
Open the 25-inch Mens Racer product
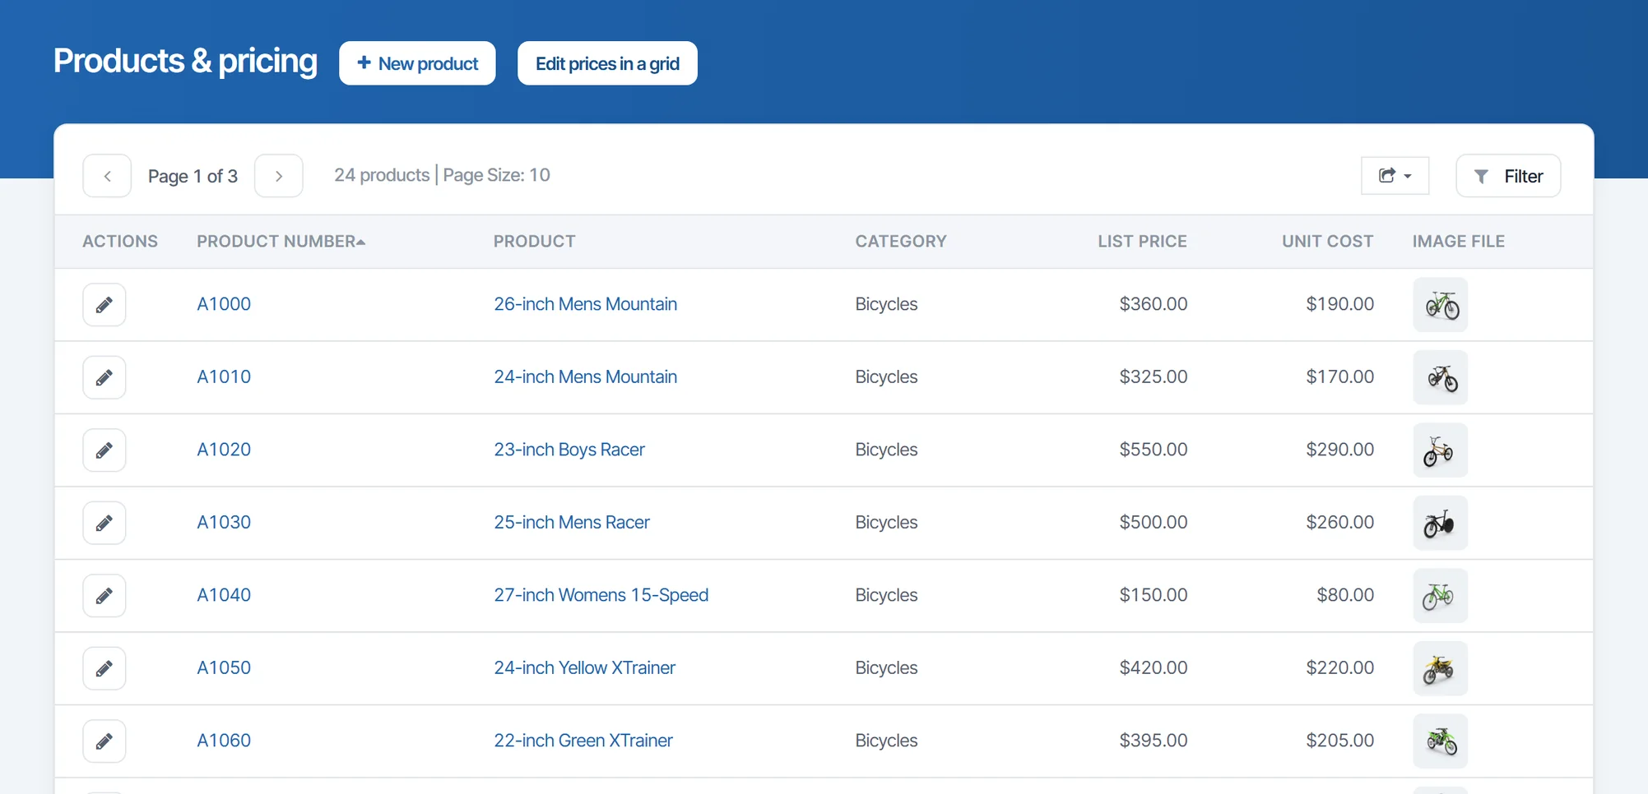point(572,523)
